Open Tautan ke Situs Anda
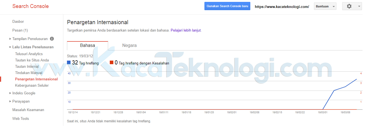Image resolution: width=365 pixels, height=130 pixels. pos(32,60)
